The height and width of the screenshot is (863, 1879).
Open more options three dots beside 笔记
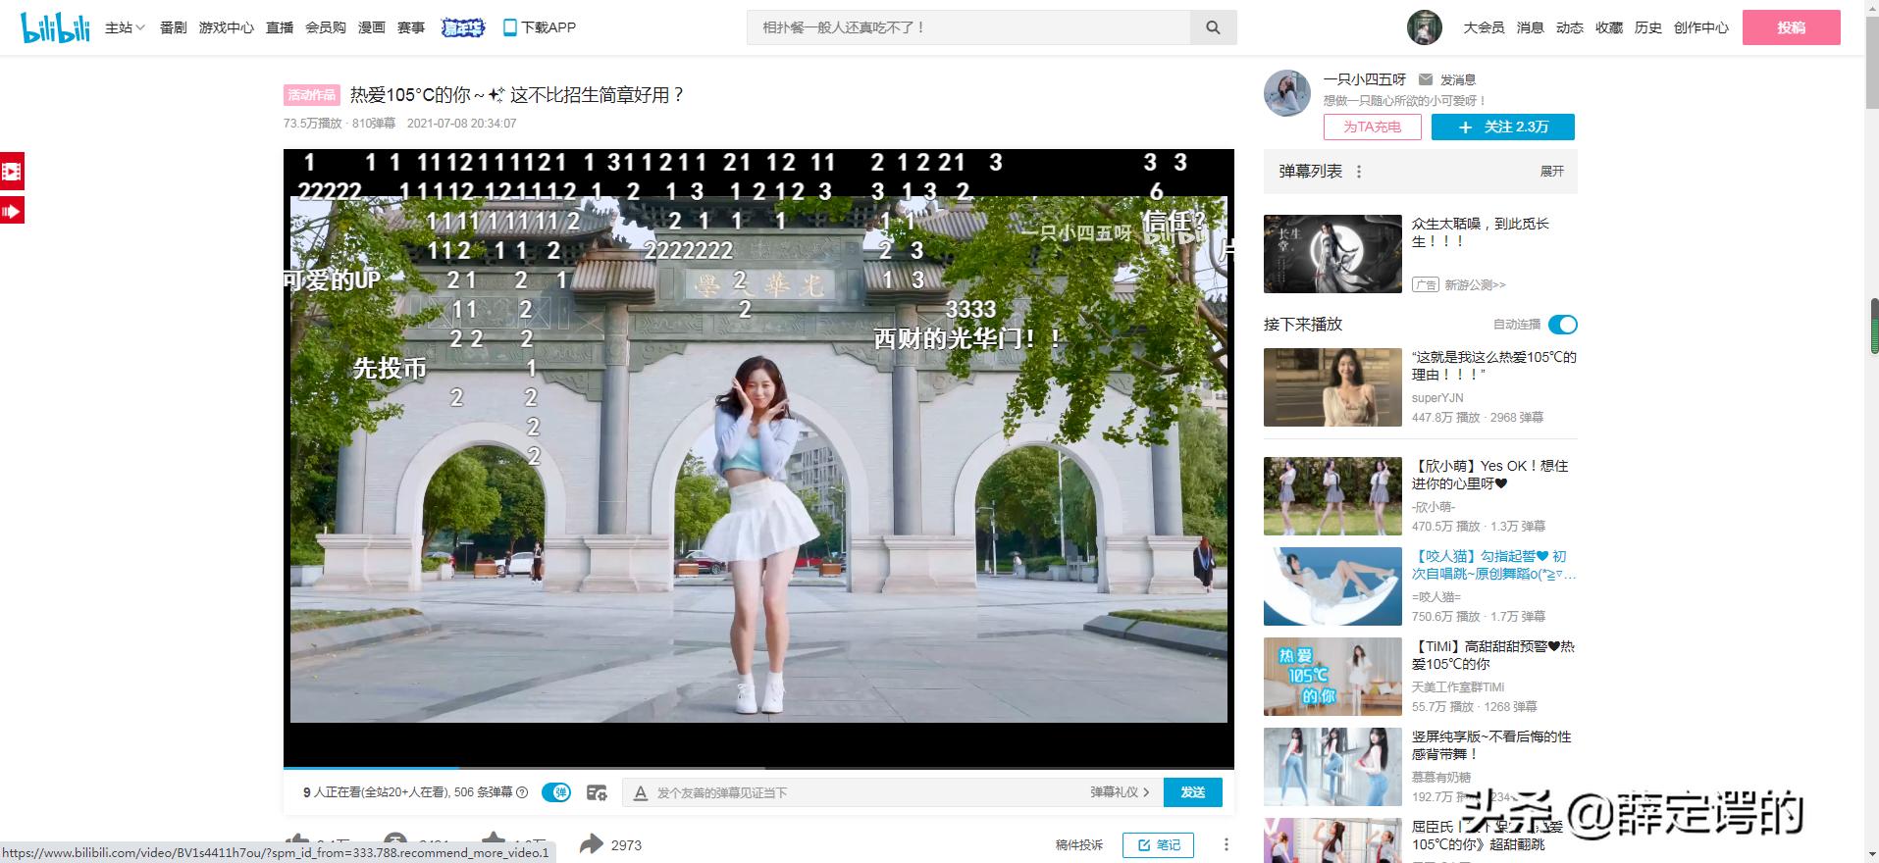(x=1226, y=845)
